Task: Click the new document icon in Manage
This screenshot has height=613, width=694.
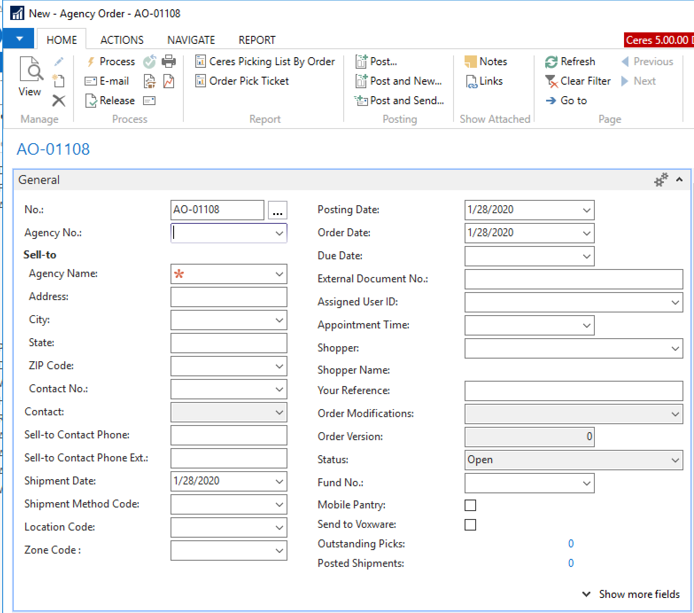Action: (59, 81)
